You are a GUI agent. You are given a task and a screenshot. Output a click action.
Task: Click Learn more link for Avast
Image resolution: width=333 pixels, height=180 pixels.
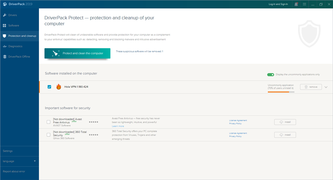(118, 126)
